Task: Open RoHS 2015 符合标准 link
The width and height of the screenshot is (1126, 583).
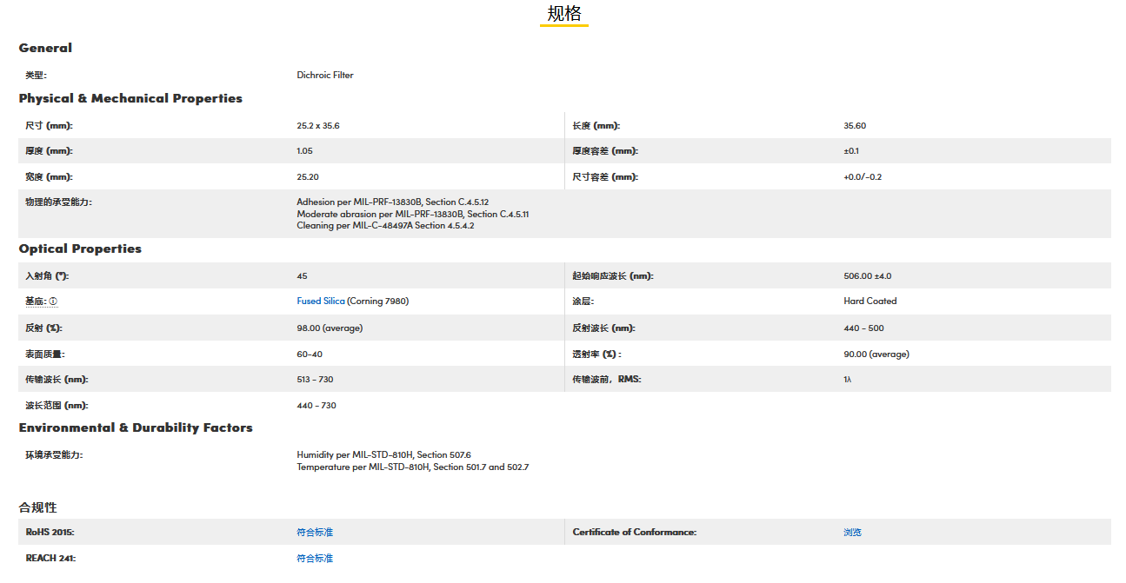Action: (315, 532)
